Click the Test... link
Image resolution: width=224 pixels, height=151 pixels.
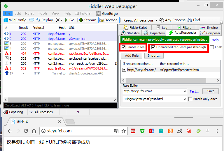click(x=194, y=91)
